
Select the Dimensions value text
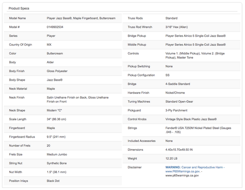(x=179, y=149)
